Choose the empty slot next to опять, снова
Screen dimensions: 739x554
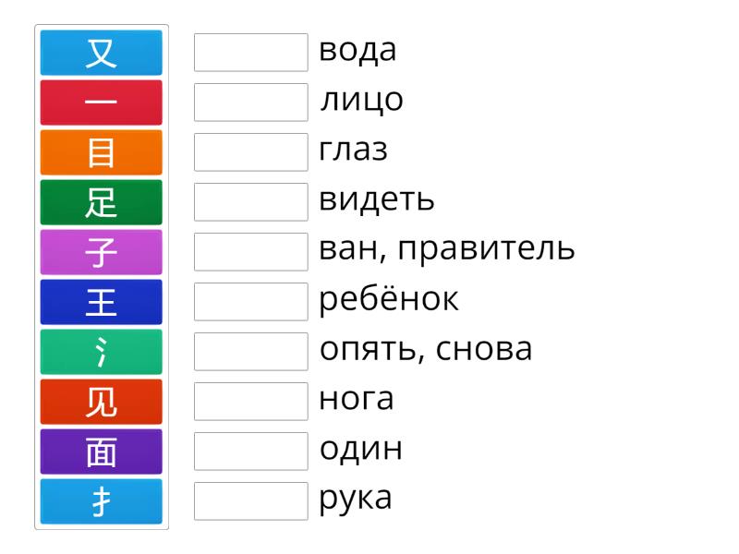(x=250, y=352)
